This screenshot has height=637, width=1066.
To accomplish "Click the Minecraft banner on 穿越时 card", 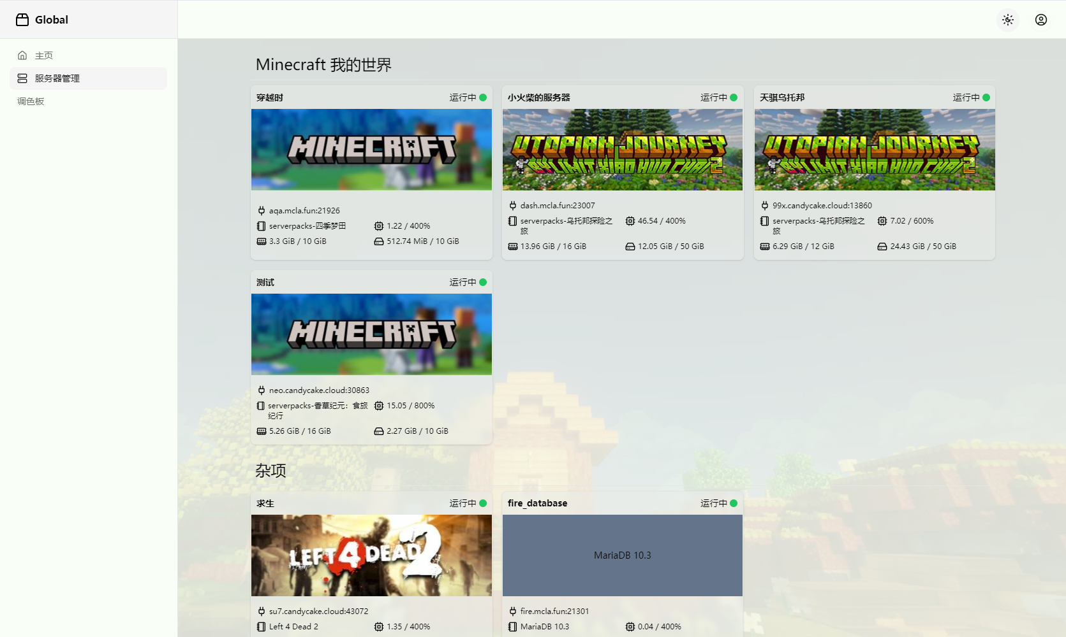I will (x=371, y=150).
